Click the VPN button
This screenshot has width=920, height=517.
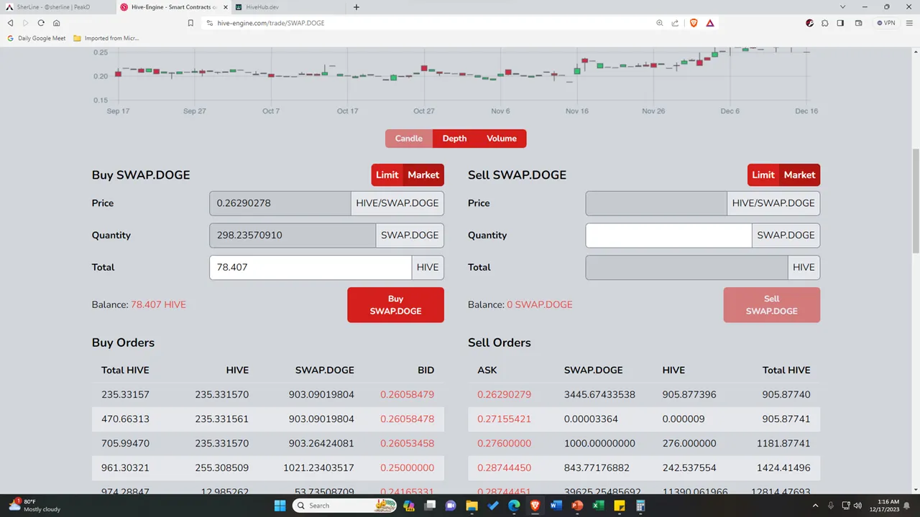click(885, 23)
